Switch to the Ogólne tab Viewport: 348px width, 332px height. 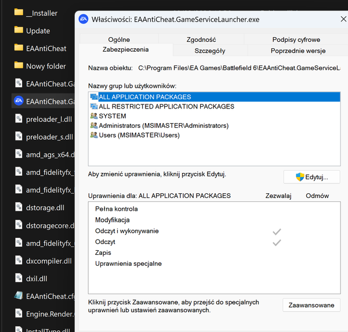pyautogui.click(x=119, y=39)
